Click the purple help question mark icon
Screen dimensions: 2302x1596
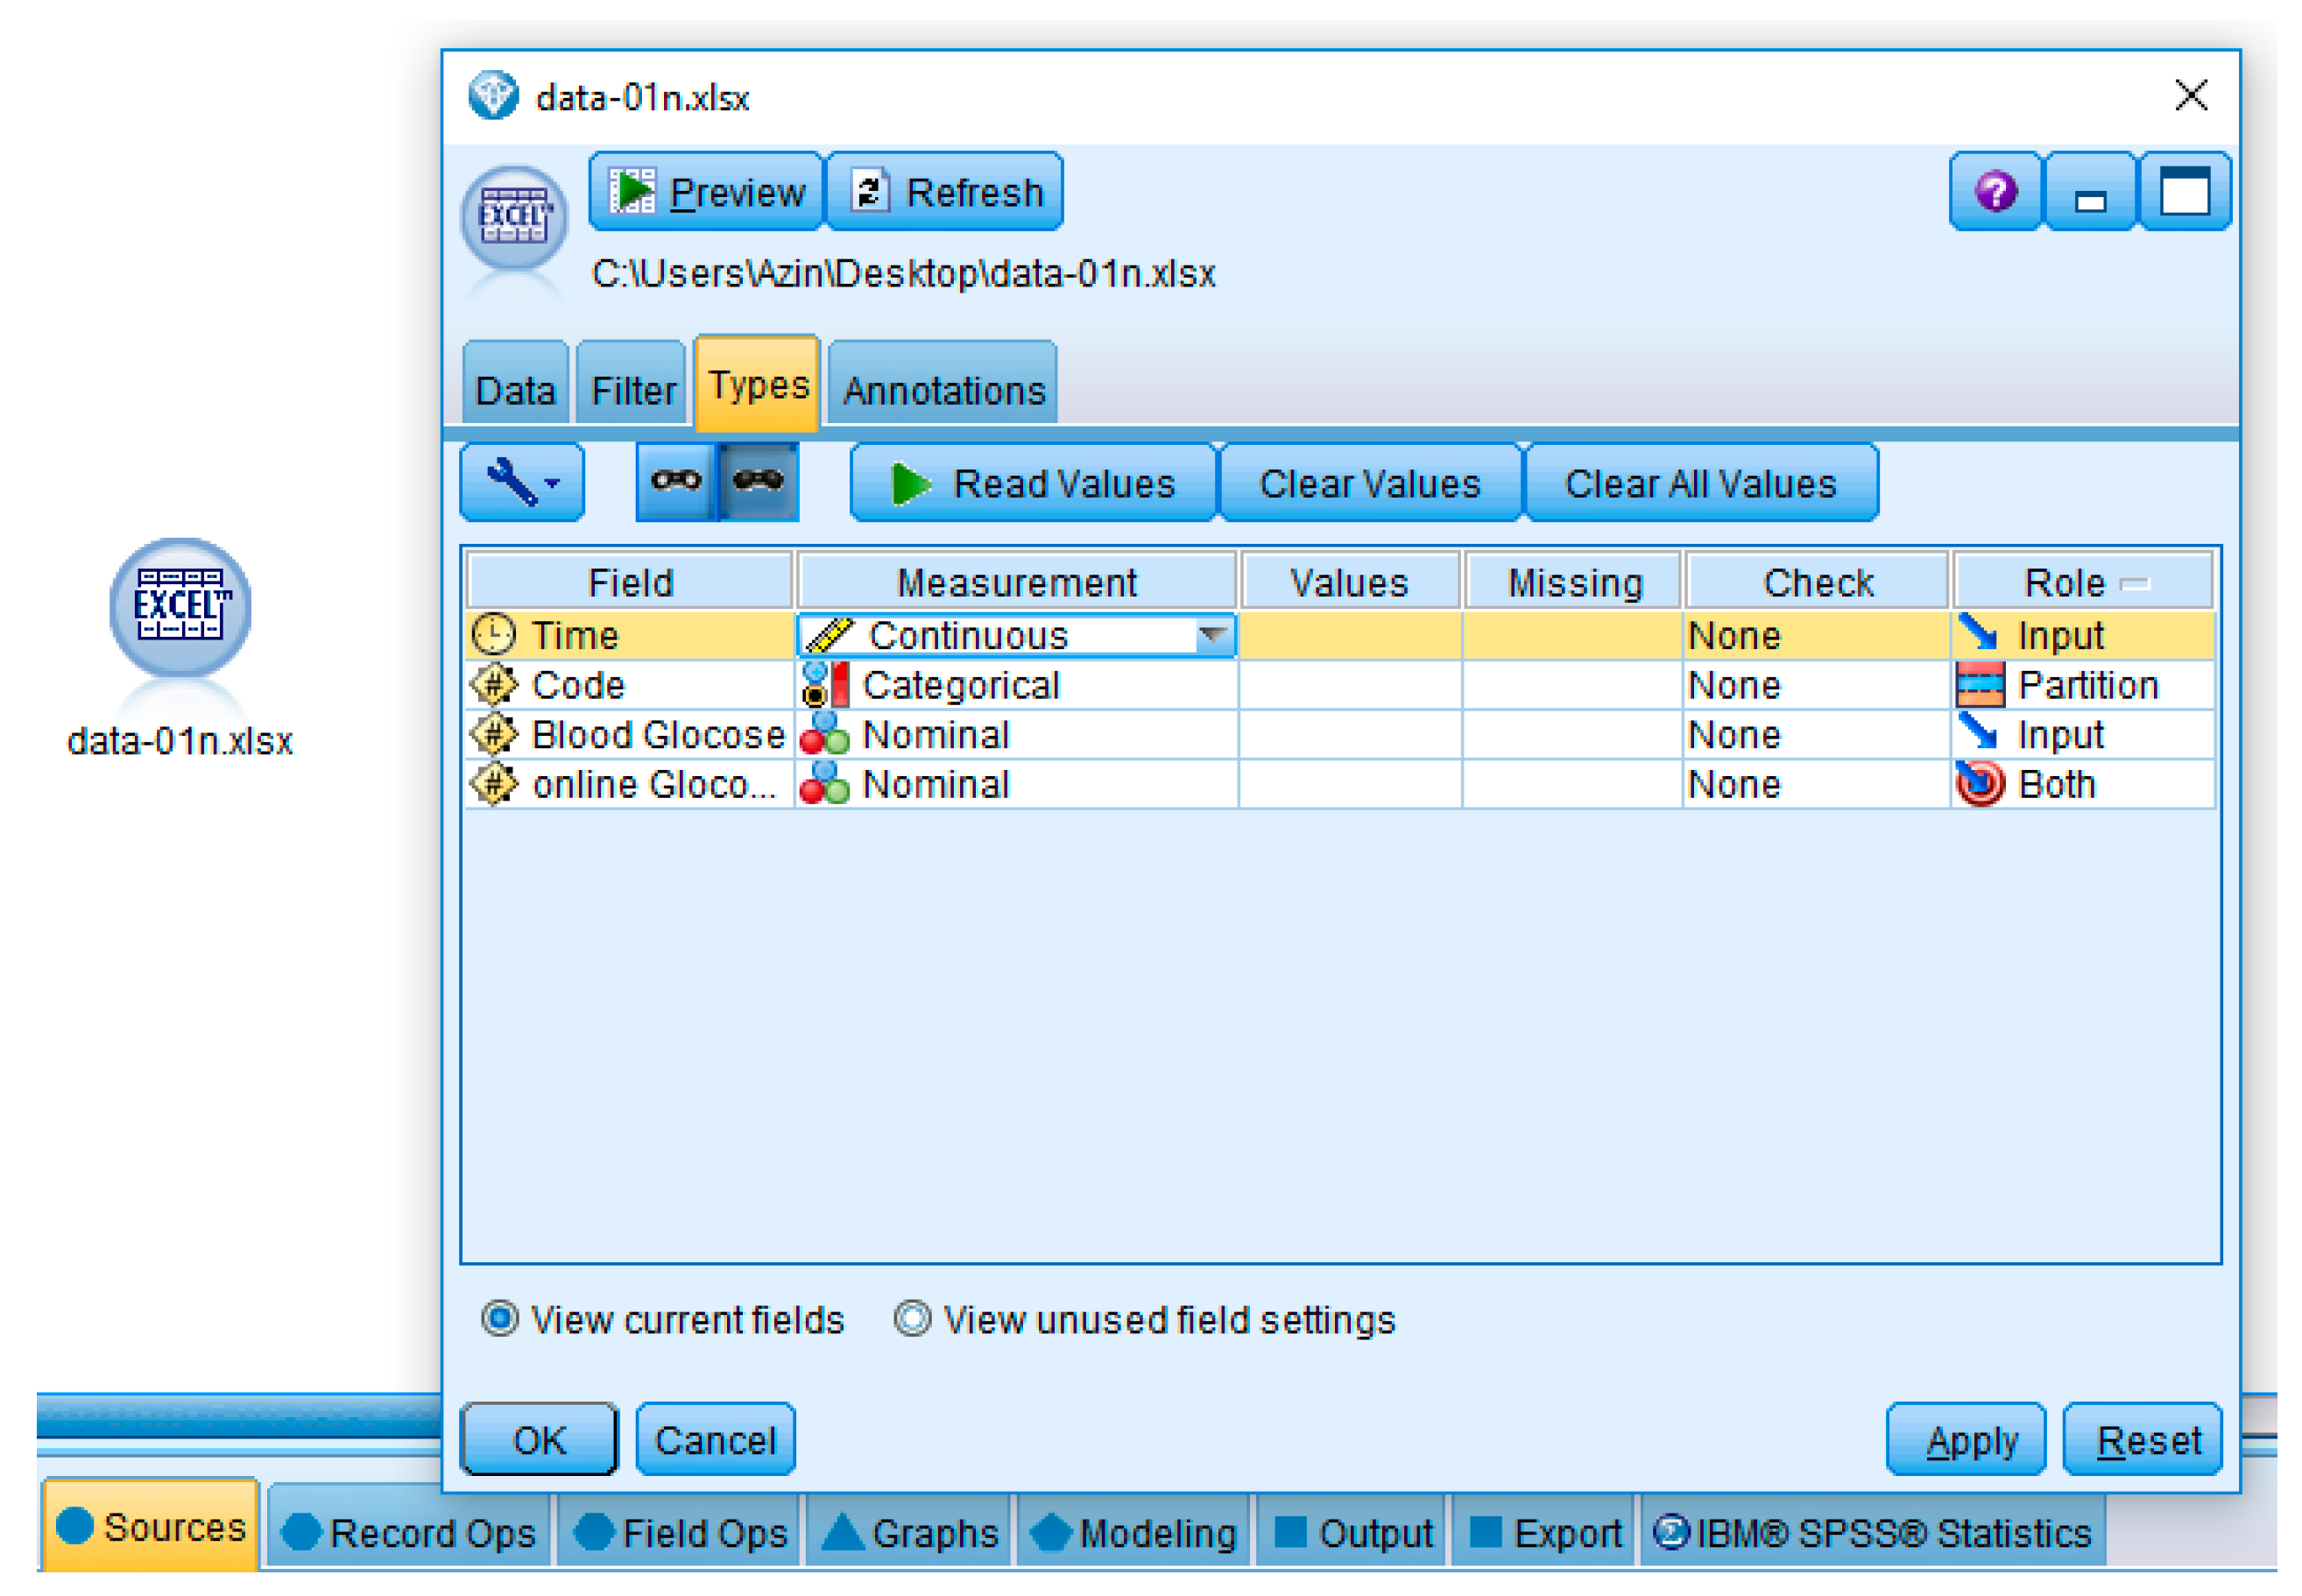[x=1994, y=192]
